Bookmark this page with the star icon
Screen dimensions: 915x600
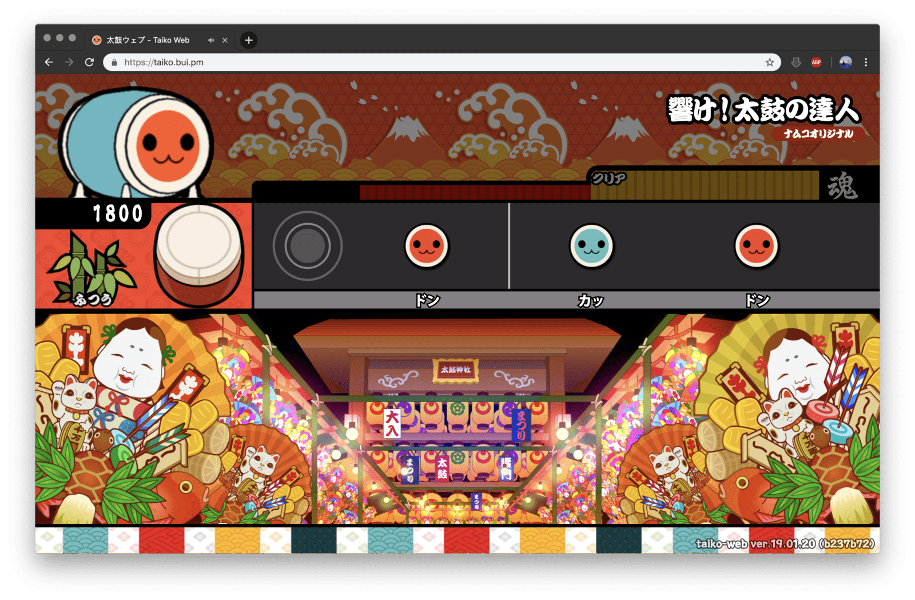tap(770, 62)
